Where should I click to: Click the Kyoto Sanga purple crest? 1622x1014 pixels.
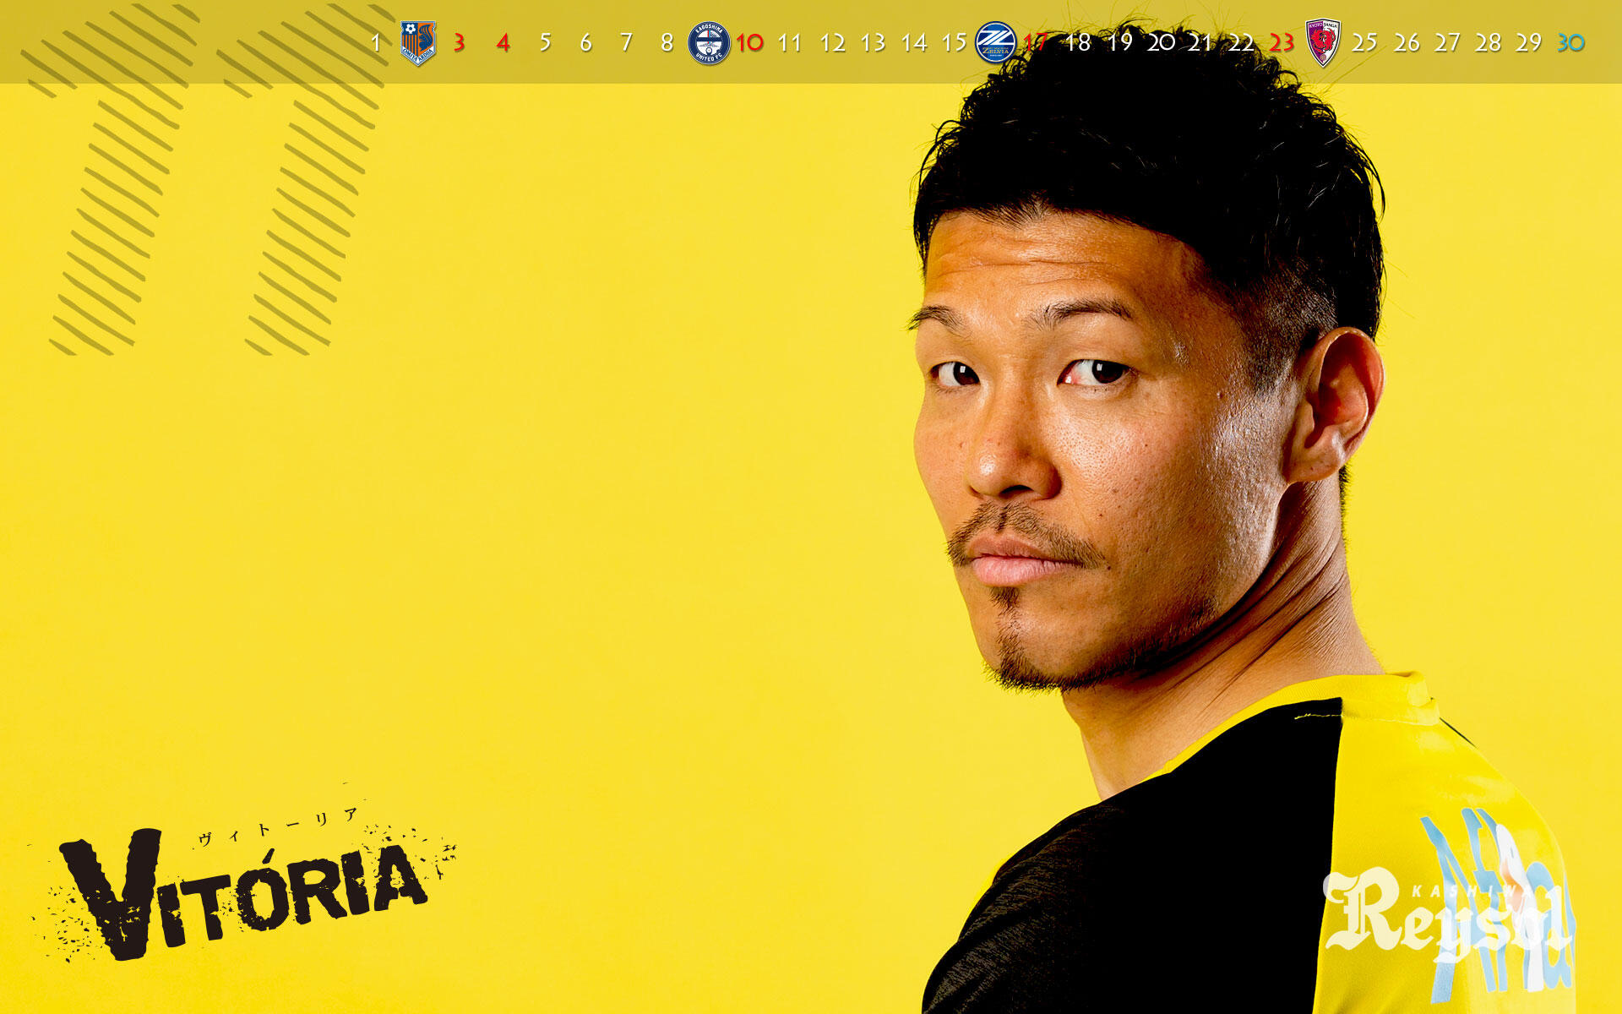pos(1322,42)
